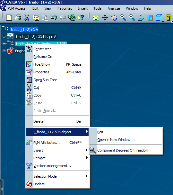Select the fredo_(1+2)+3 A root node
The width and height of the screenshot is (173, 195).
24,30
